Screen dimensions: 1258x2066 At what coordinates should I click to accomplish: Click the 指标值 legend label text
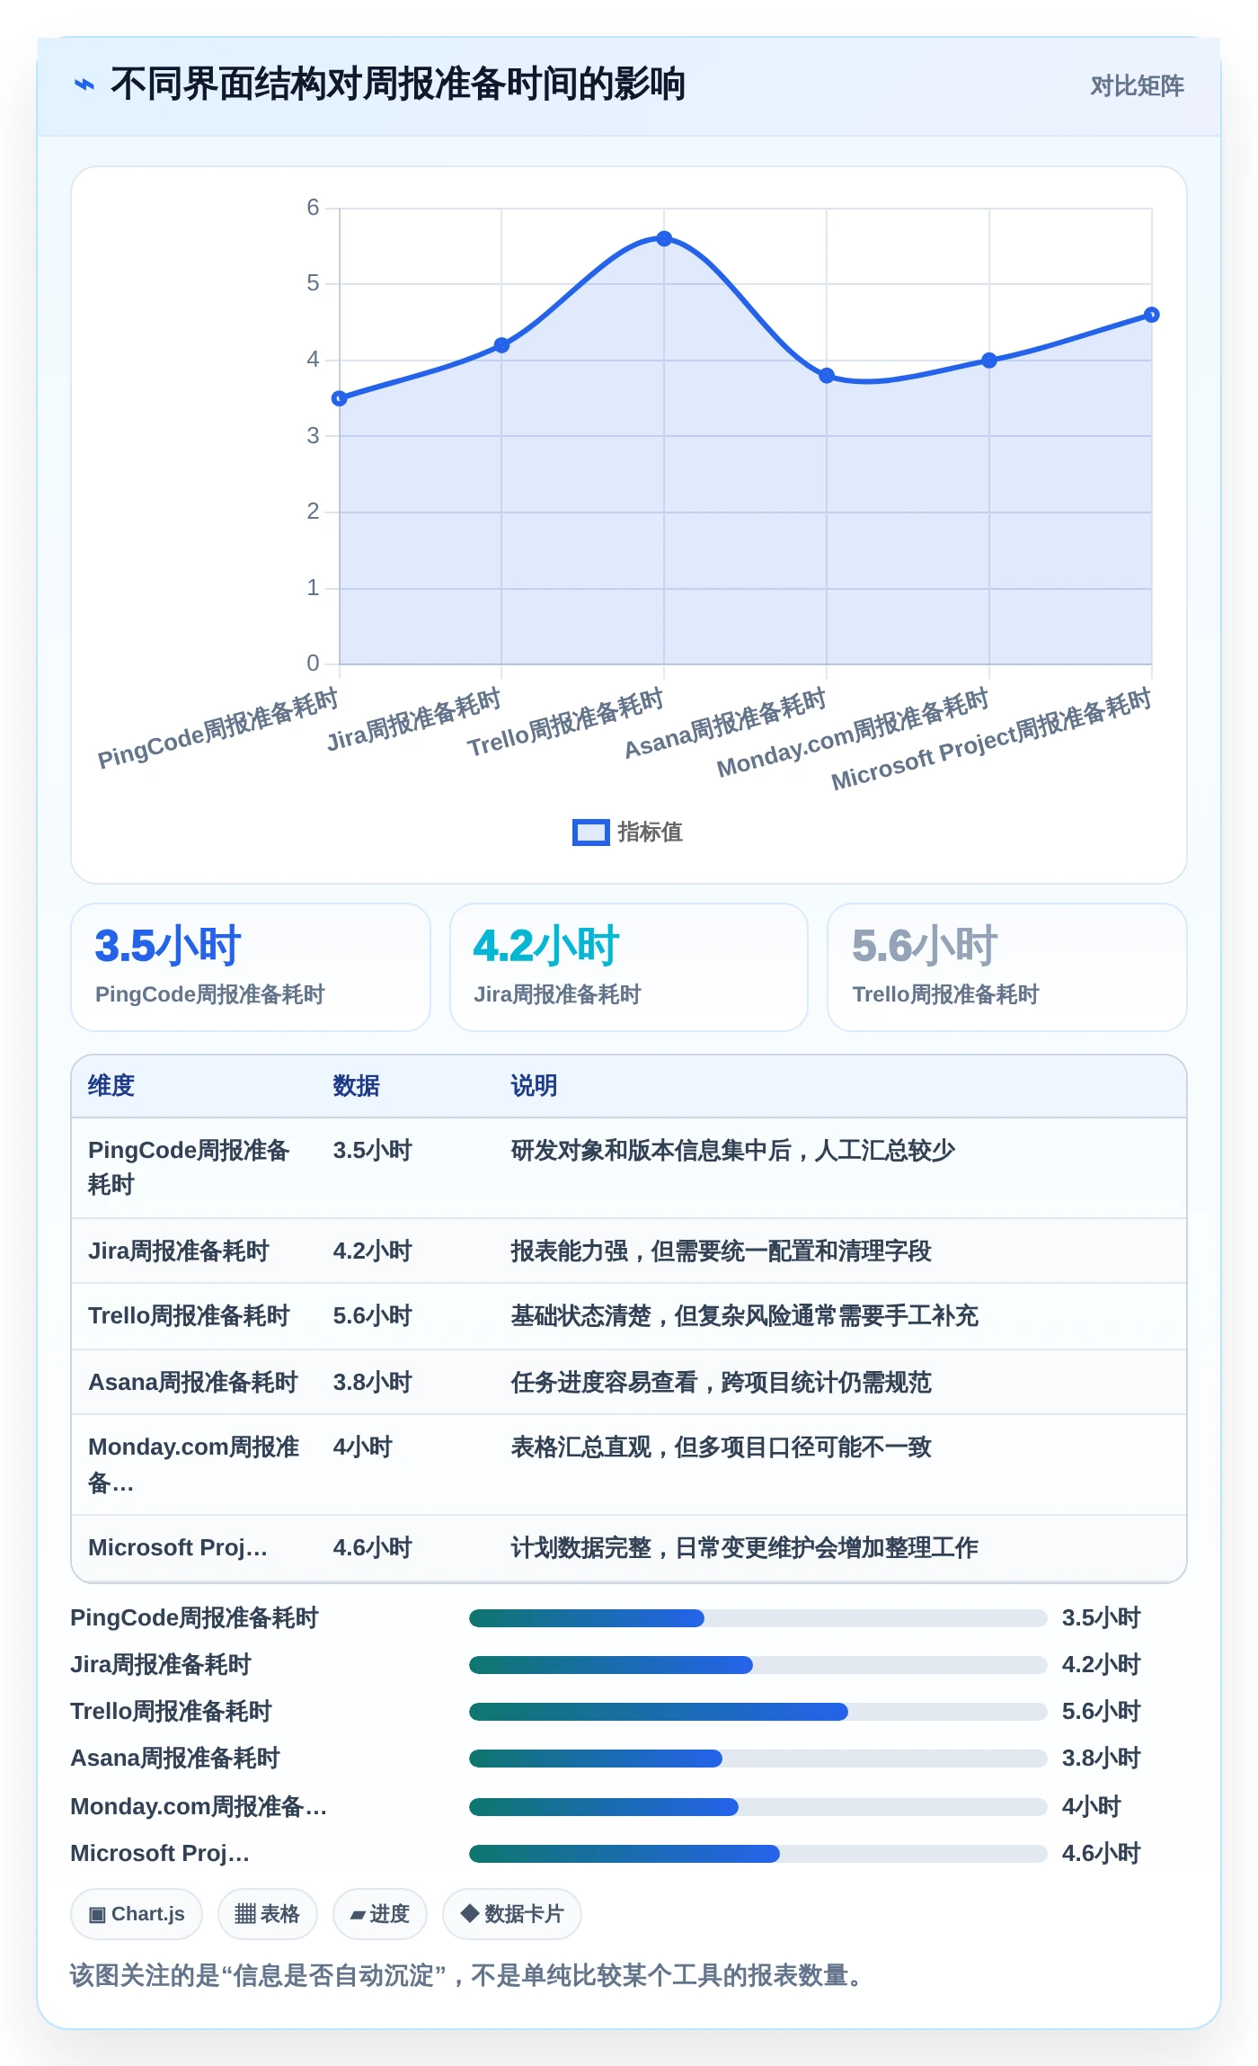click(650, 833)
